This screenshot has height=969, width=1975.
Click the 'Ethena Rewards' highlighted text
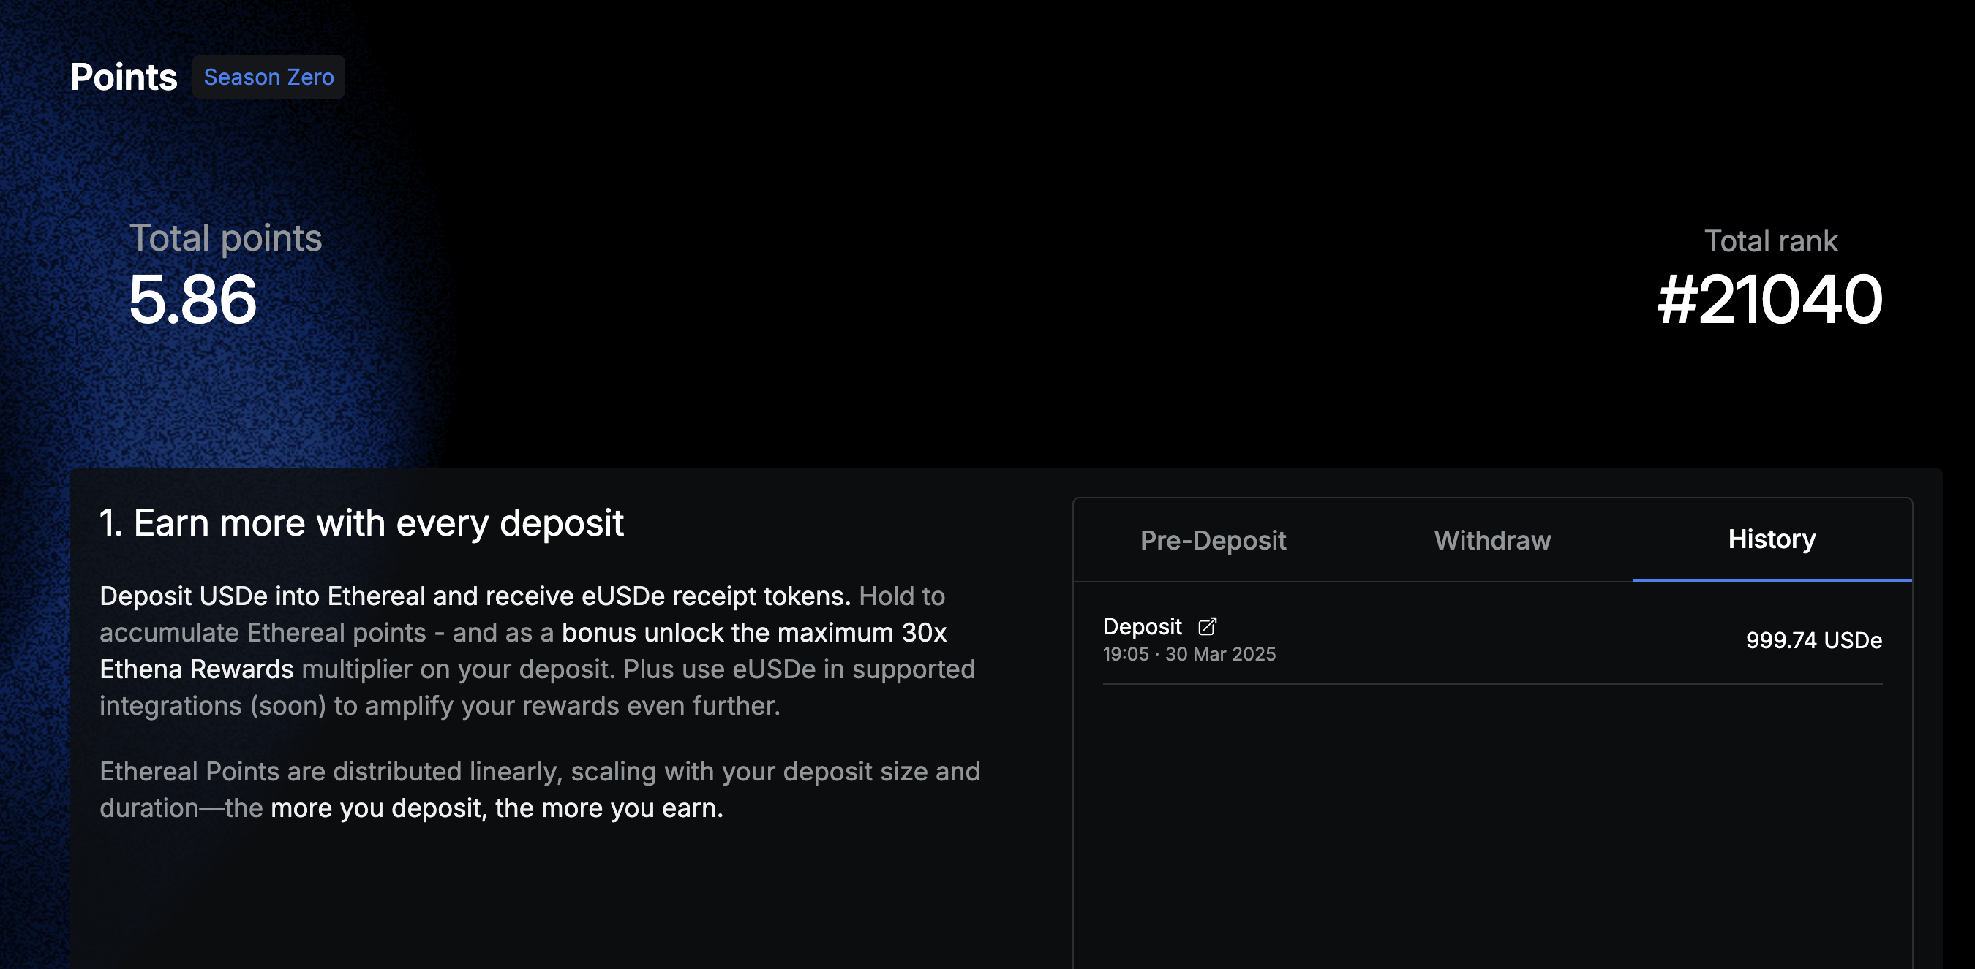[196, 669]
